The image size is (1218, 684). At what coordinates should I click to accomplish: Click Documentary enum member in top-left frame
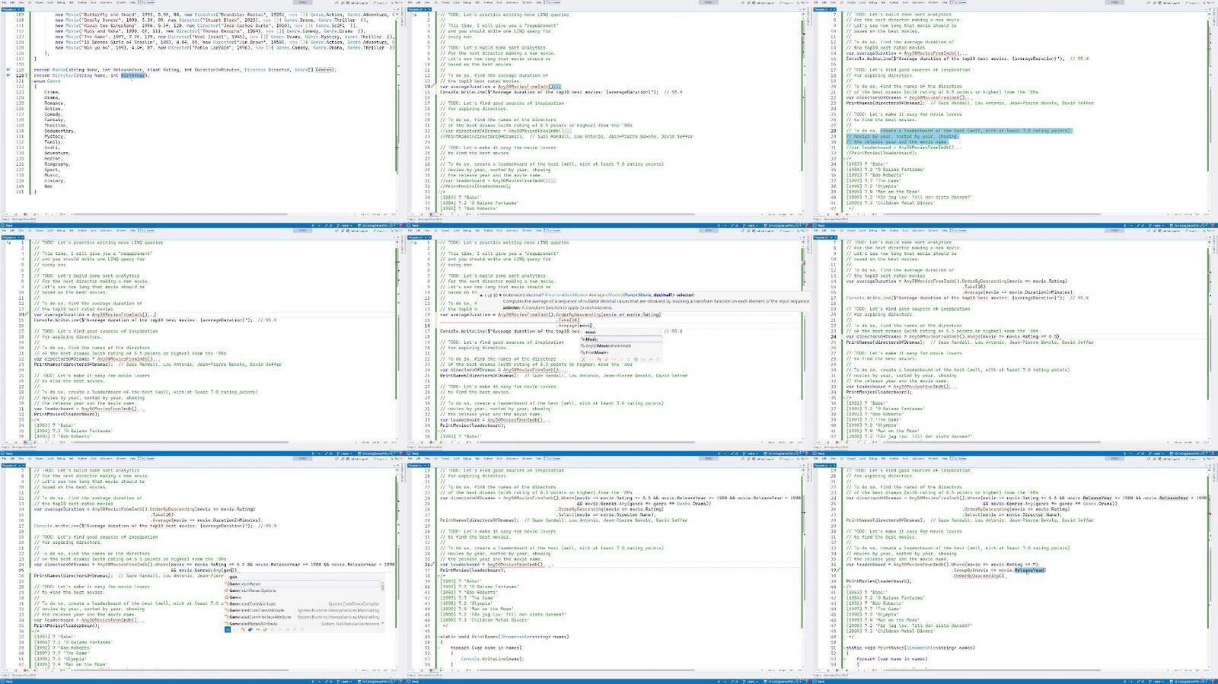(59, 131)
